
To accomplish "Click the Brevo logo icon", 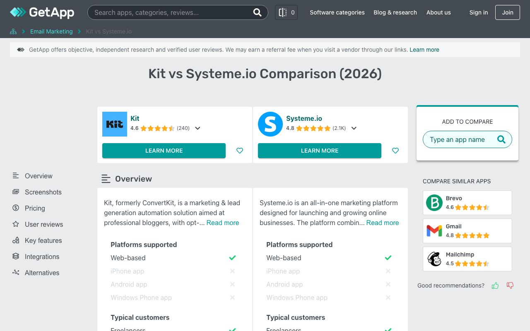I will point(434,203).
